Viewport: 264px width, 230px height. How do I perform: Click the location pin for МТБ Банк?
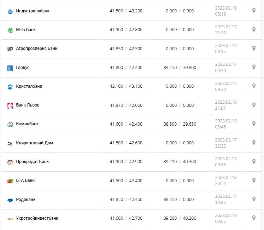click(x=254, y=29)
